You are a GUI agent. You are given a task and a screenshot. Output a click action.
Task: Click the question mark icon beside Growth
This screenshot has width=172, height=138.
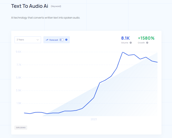pyautogui.click(x=147, y=43)
